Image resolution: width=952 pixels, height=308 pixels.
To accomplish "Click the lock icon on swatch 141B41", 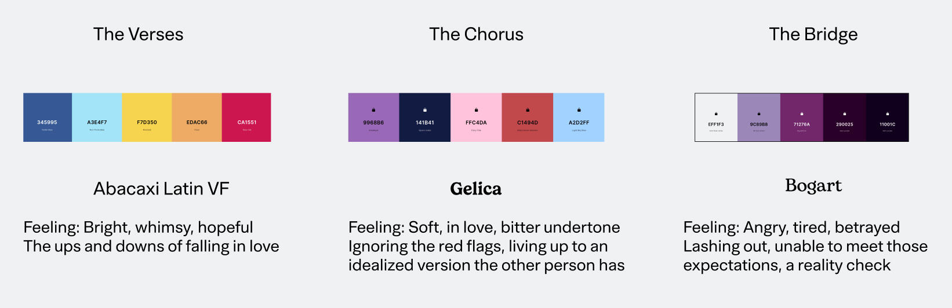I will click(x=425, y=110).
